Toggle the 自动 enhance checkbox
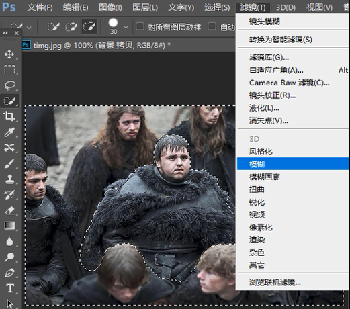The image size is (350, 309). 212,26
